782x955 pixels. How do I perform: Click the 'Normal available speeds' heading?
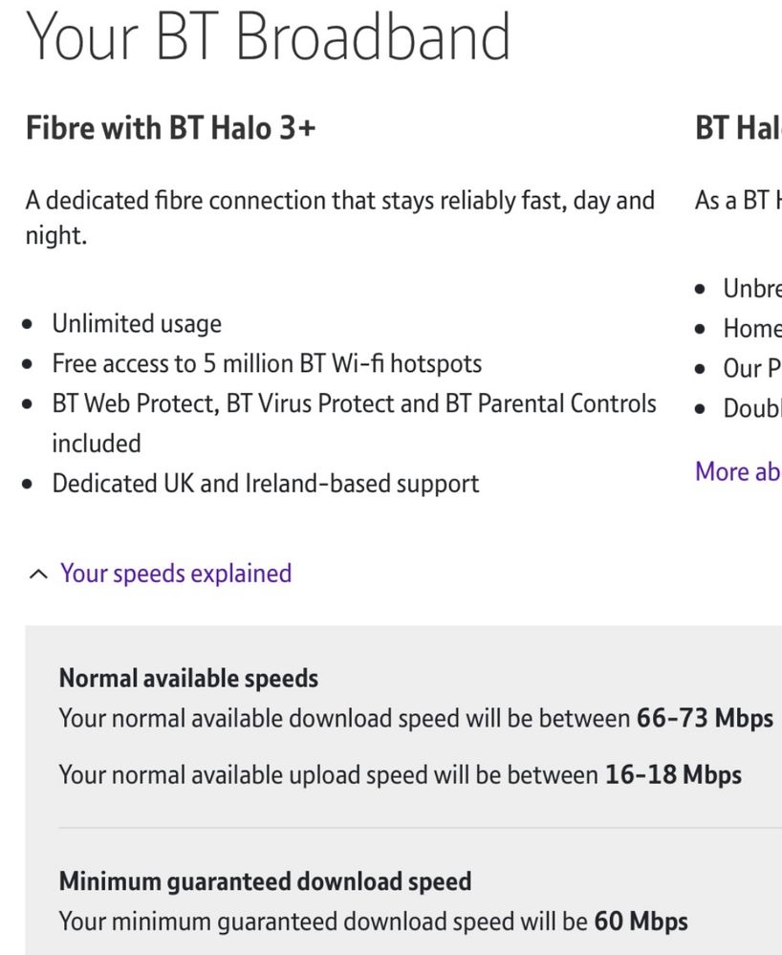tap(188, 679)
